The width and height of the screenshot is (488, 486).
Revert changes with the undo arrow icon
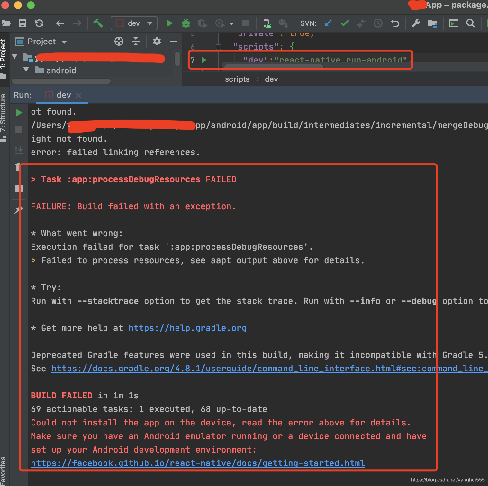pyautogui.click(x=395, y=23)
